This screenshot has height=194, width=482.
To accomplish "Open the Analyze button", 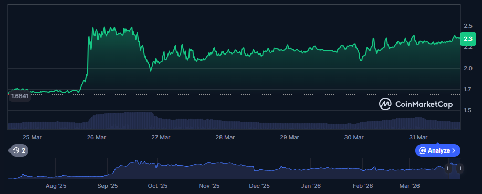I will (438, 150).
